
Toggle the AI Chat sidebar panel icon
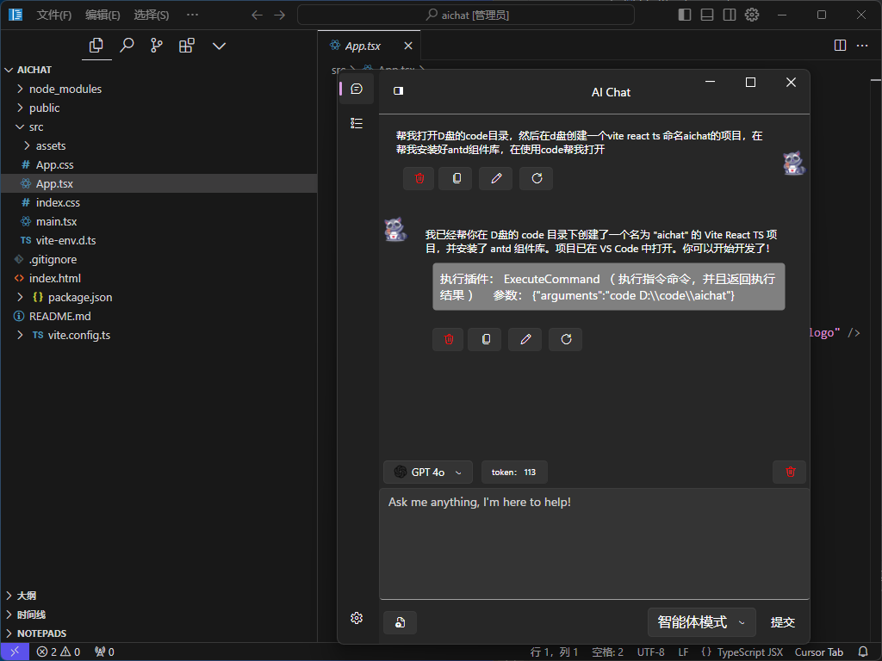[398, 90]
